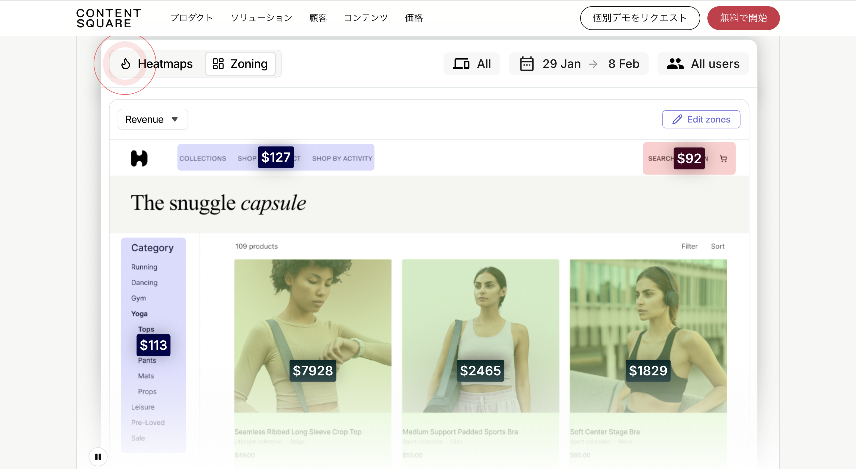Open the $1829 stage bra product image
Screen dimensions: 856x469
648,336
